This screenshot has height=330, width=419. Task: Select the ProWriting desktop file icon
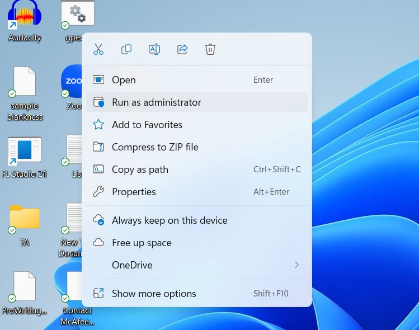tap(25, 287)
